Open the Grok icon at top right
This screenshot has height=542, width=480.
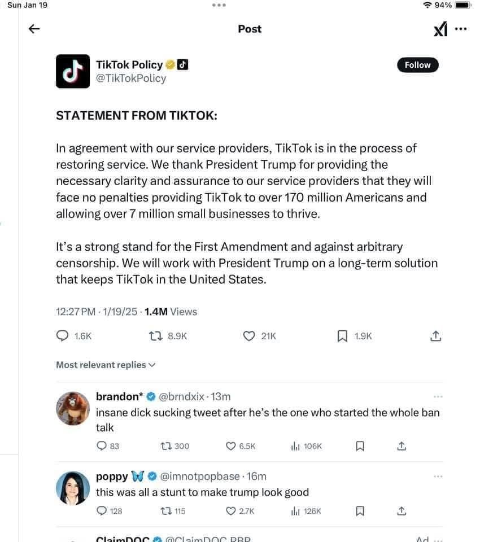coord(440,29)
